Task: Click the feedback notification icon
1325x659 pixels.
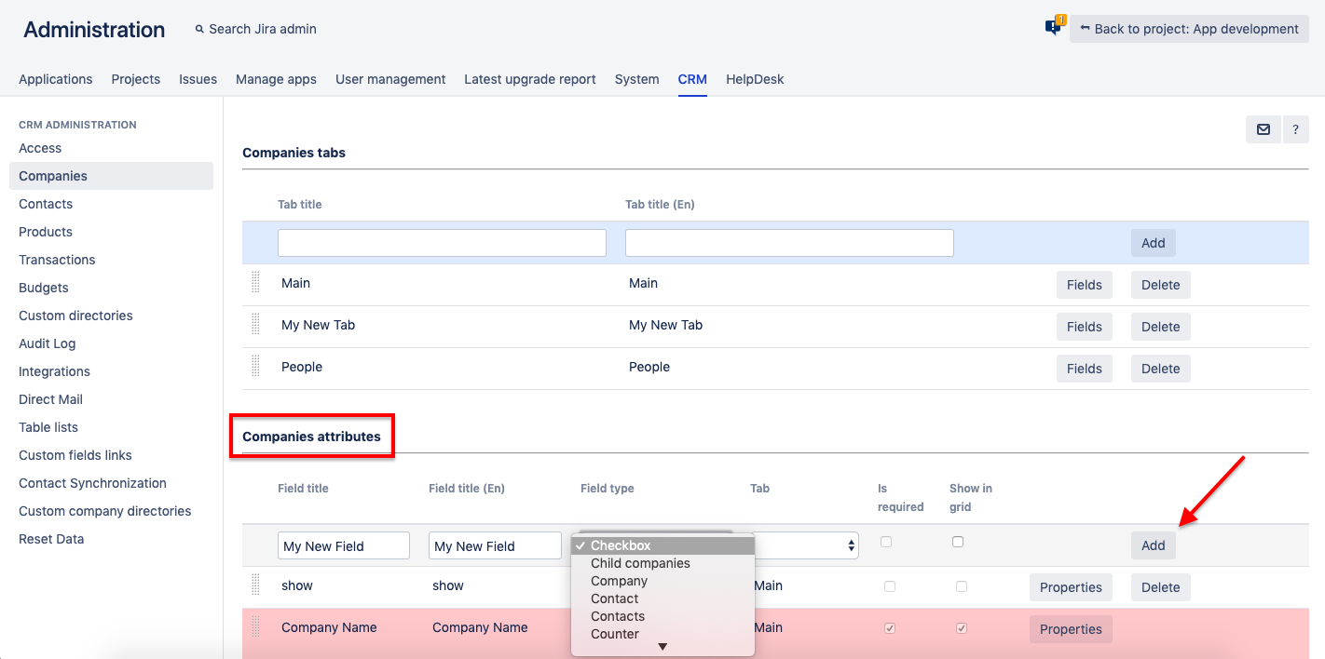Action: pos(1054,27)
